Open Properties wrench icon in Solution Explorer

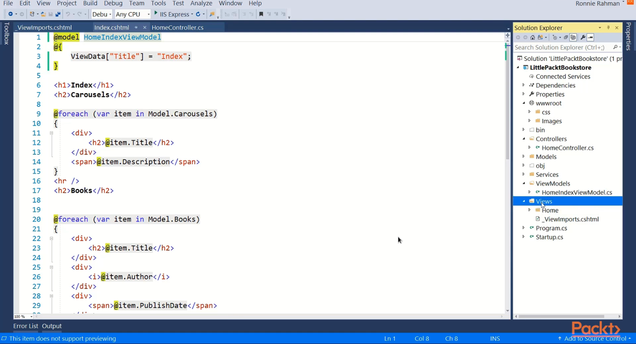(x=583, y=38)
